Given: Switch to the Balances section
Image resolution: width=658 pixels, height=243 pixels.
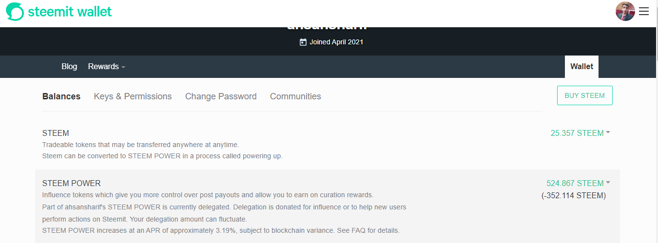Looking at the screenshot, I should coord(61,96).
